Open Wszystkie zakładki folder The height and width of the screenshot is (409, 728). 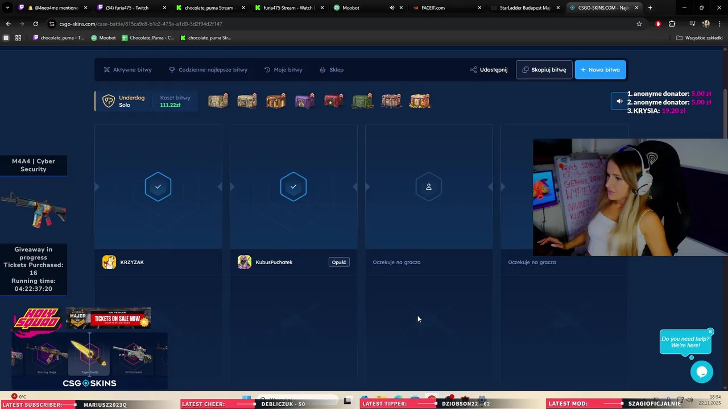(x=700, y=37)
